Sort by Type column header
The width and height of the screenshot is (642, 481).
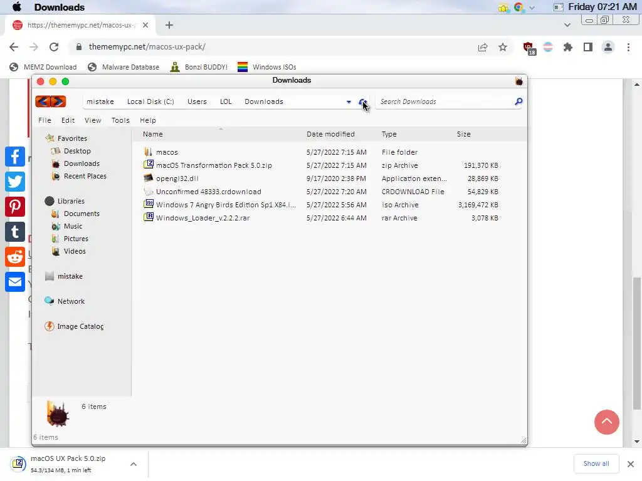(389, 134)
